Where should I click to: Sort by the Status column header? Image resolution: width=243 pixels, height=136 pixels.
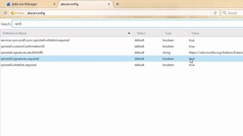(x=148, y=33)
